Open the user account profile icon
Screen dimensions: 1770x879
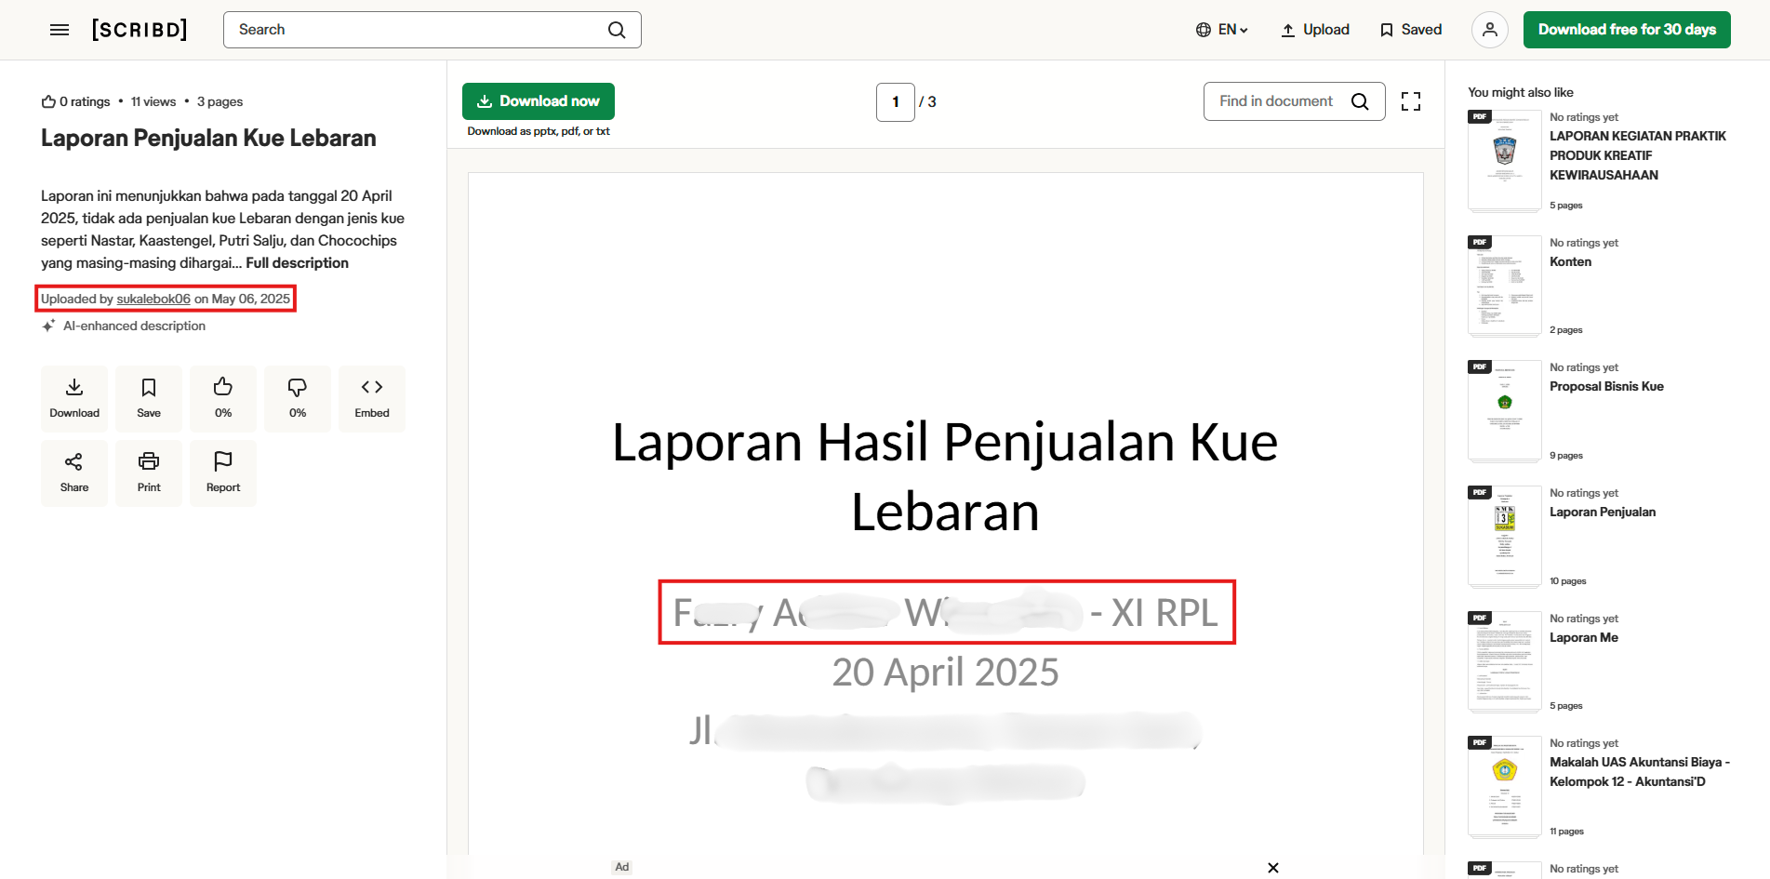pyautogui.click(x=1489, y=30)
